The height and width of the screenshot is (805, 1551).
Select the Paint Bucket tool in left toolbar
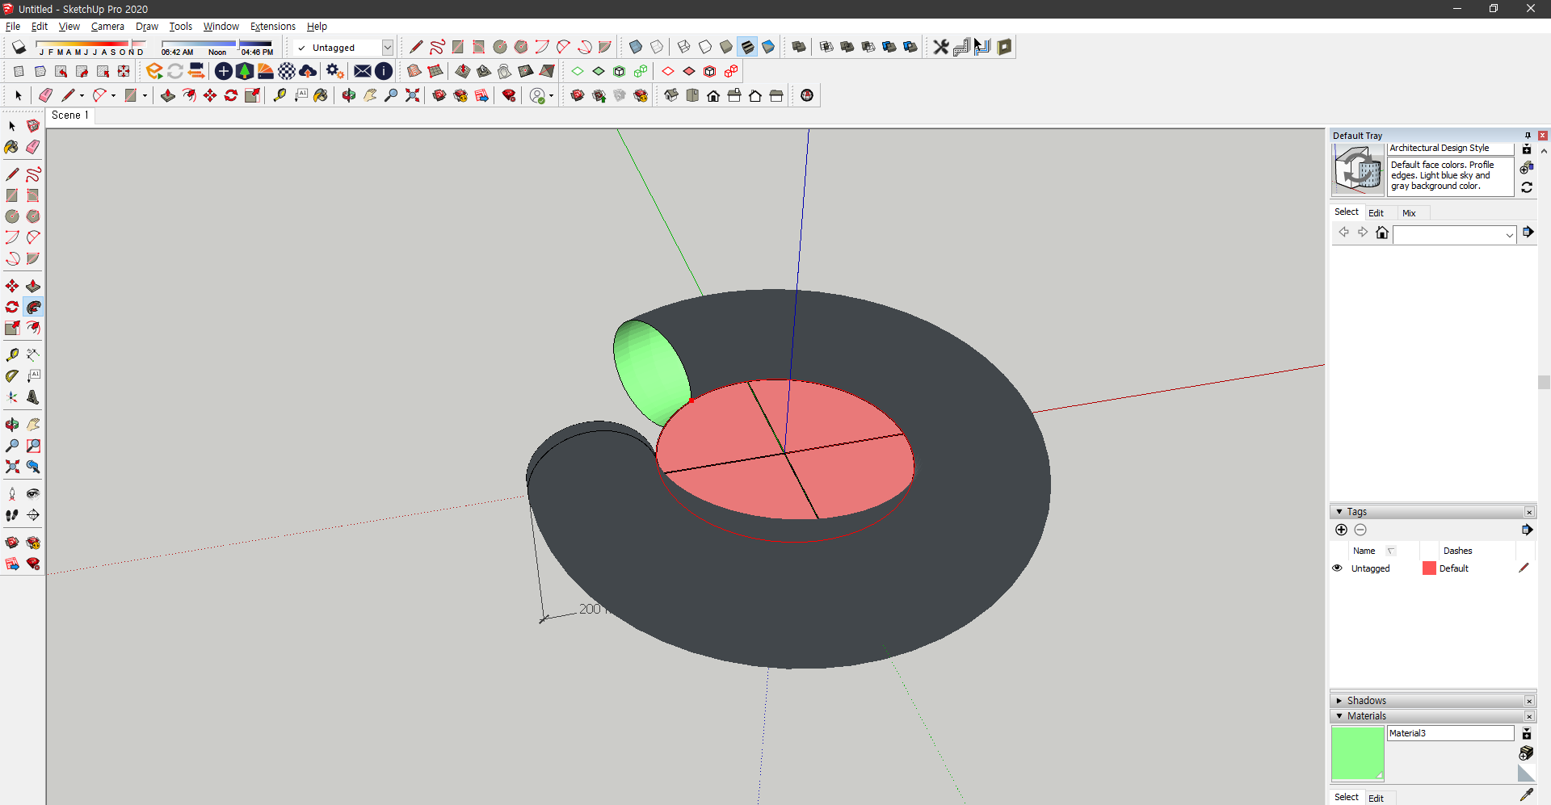12,147
